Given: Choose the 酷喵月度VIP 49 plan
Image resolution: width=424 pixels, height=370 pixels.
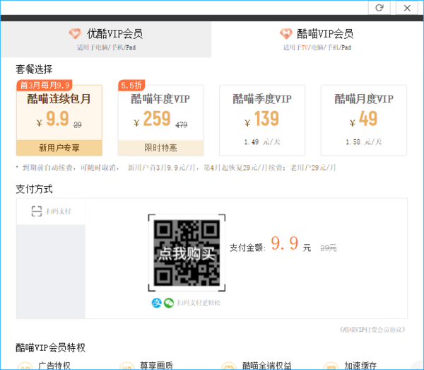Looking at the screenshot, I should point(363,120).
